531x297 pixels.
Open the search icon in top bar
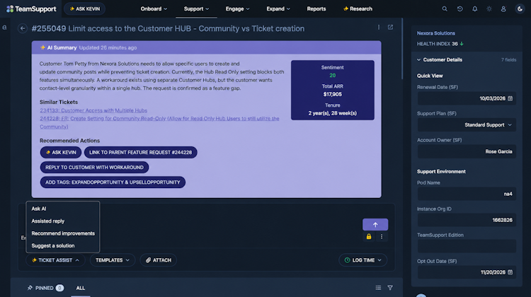pos(445,9)
